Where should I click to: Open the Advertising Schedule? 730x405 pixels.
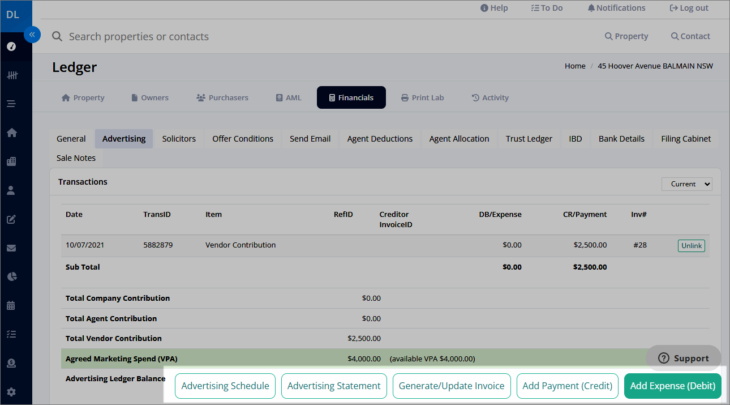click(x=225, y=386)
